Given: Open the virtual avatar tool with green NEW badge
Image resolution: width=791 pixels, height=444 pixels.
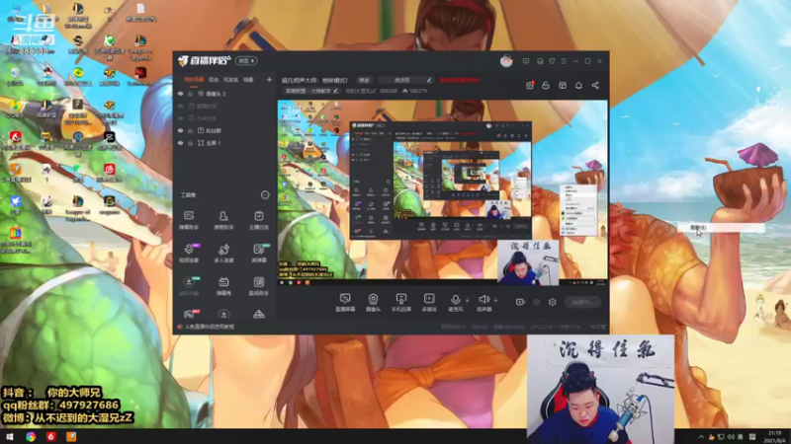Looking at the screenshot, I should [189, 285].
